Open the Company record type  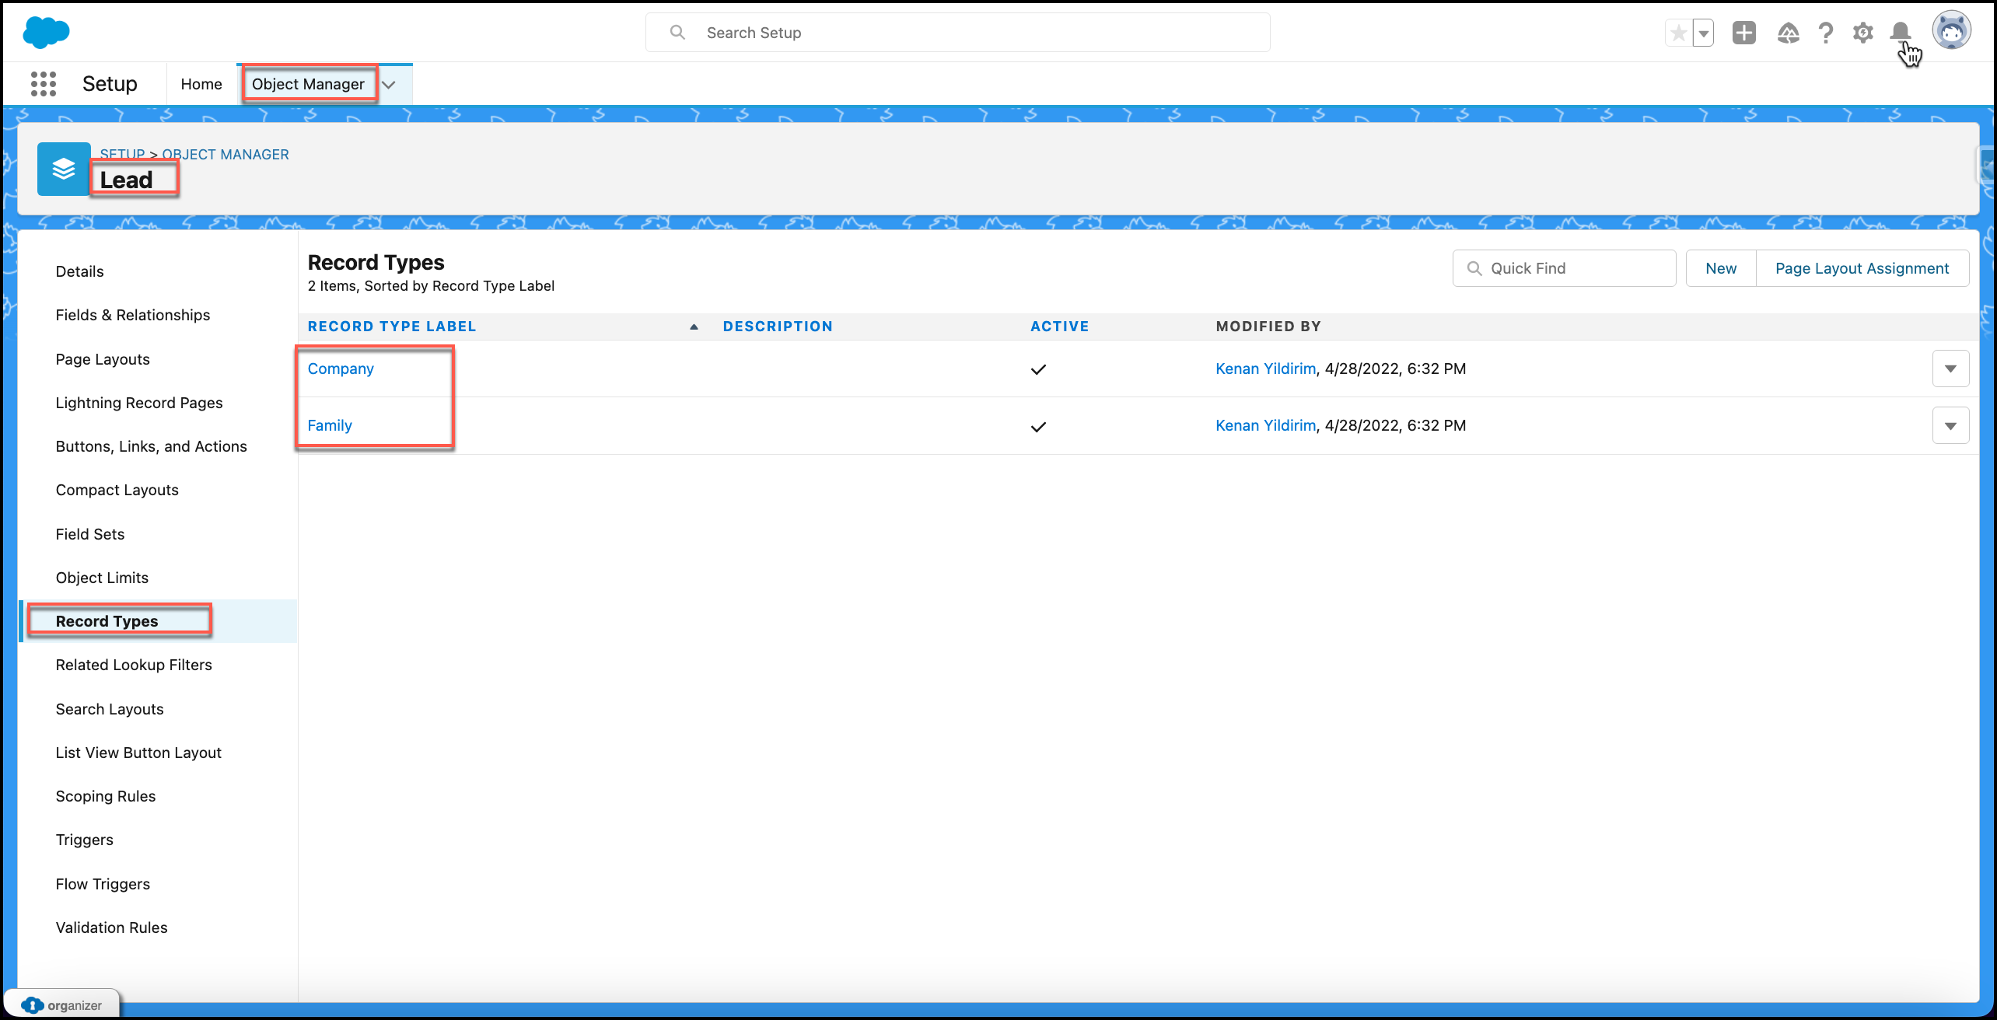tap(341, 369)
